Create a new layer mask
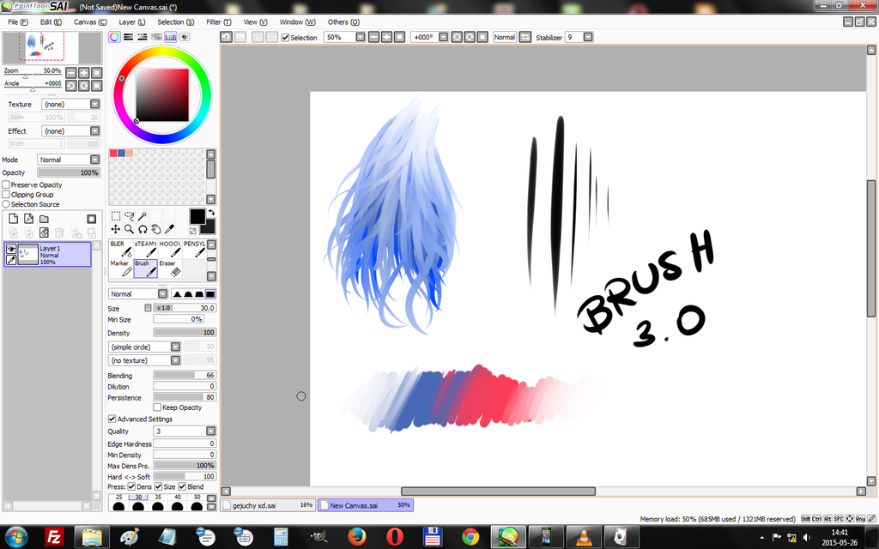This screenshot has height=549, width=879. pos(91,219)
